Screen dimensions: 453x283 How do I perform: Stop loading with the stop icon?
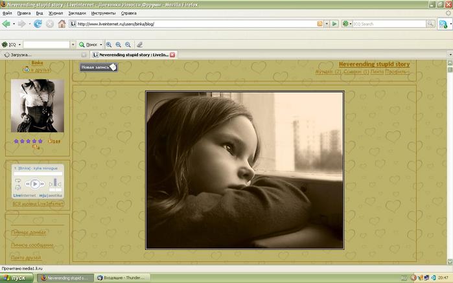click(x=50, y=24)
